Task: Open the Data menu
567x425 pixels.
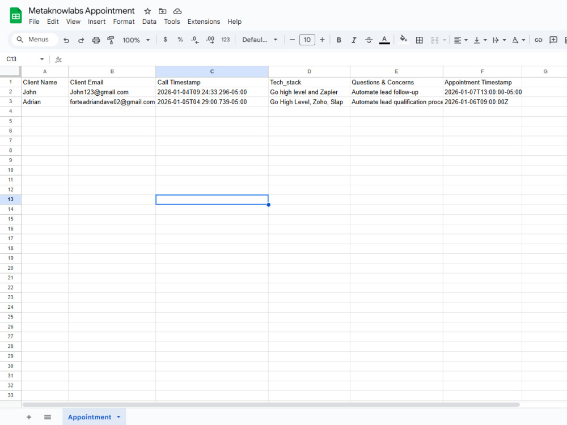Action: point(149,22)
